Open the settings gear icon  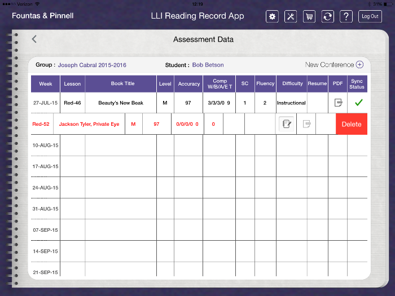pyautogui.click(x=273, y=16)
